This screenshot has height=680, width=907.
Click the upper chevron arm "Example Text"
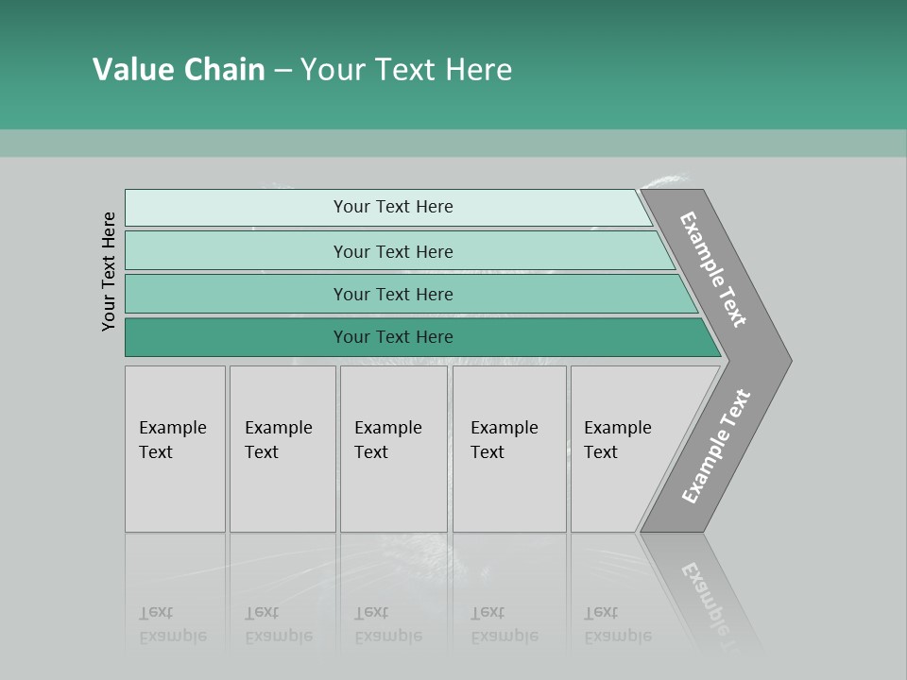pyautogui.click(x=714, y=269)
